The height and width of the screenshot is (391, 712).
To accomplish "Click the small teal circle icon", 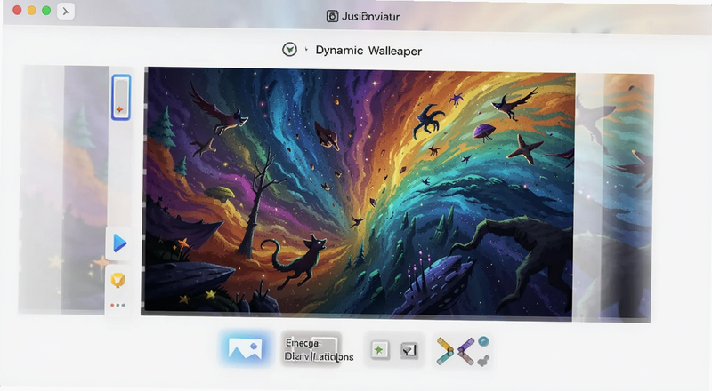I will click(x=483, y=341).
